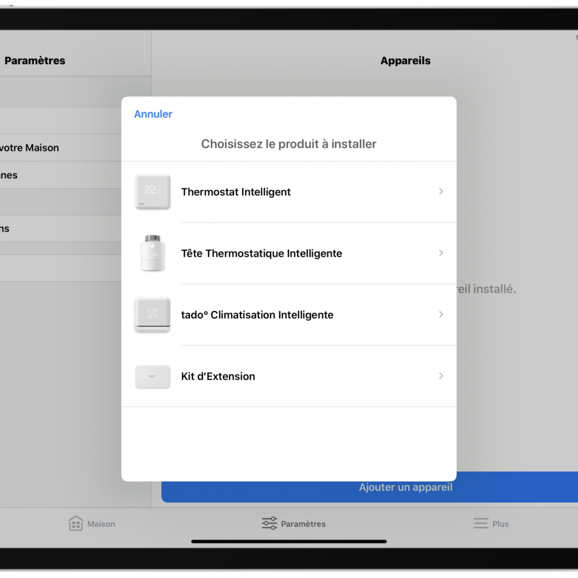Open chevron next to Kit d'Extension
The height and width of the screenshot is (578, 578).
point(441,376)
